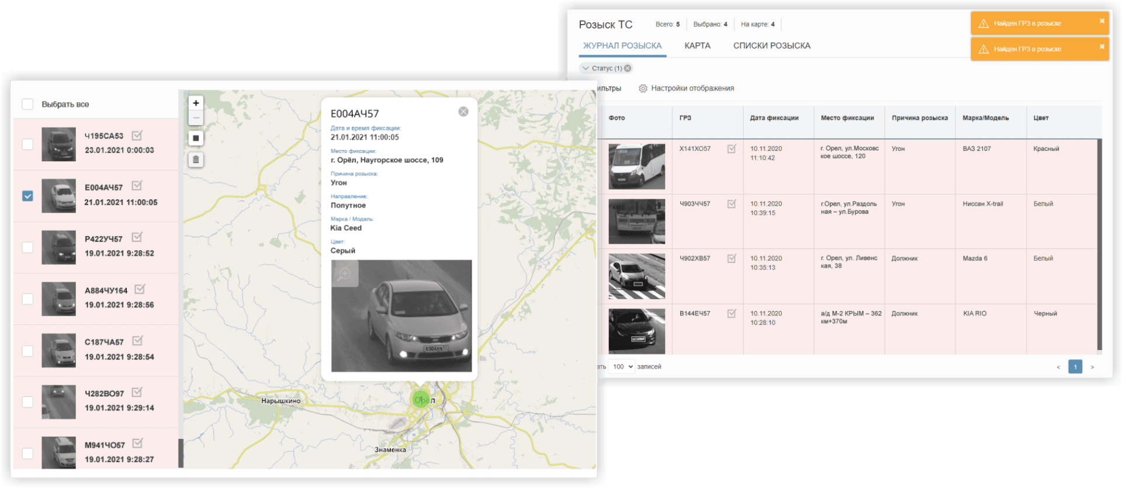
Task: Click the green map marker on Орёл
Action: 420,400
